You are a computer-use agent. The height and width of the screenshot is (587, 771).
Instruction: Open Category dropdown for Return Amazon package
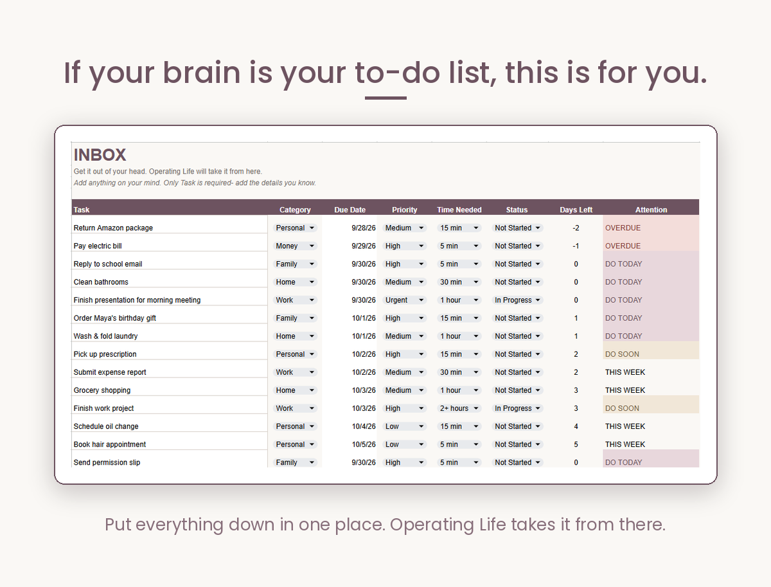click(295, 228)
